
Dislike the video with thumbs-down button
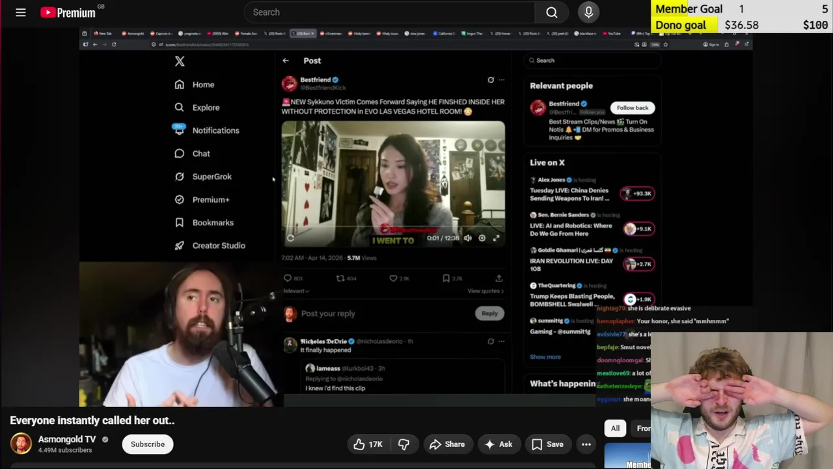tap(403, 444)
